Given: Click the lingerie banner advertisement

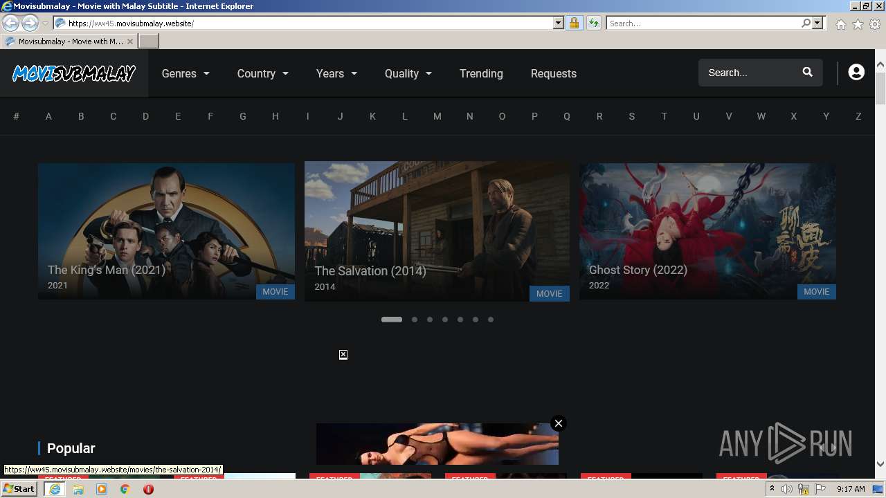Looking at the screenshot, I should (x=437, y=444).
